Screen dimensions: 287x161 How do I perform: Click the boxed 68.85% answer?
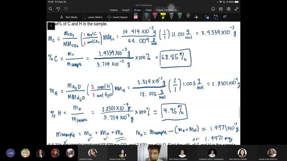click(x=175, y=58)
